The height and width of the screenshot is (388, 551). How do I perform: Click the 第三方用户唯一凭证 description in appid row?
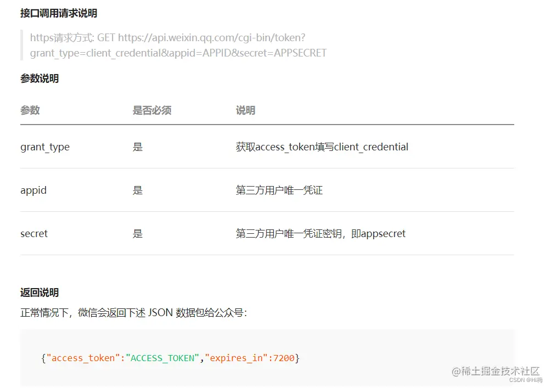tap(279, 190)
